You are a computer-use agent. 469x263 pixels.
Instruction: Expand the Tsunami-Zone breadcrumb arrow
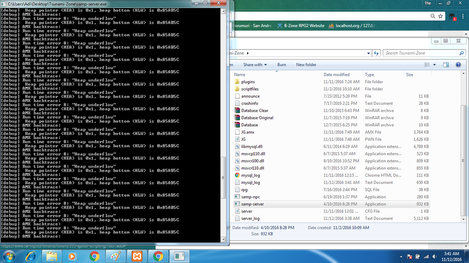[x=248, y=53]
